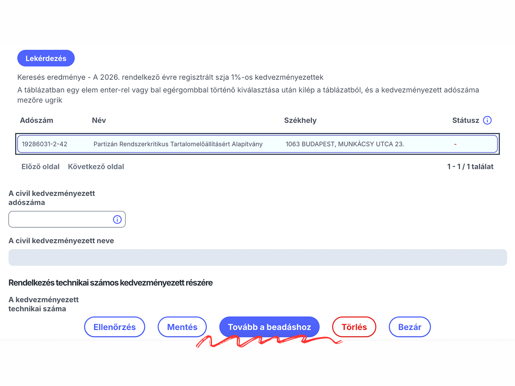This screenshot has width=515, height=386.
Task: Select tax number 19286031-2-42 in the table
Action: pos(45,144)
